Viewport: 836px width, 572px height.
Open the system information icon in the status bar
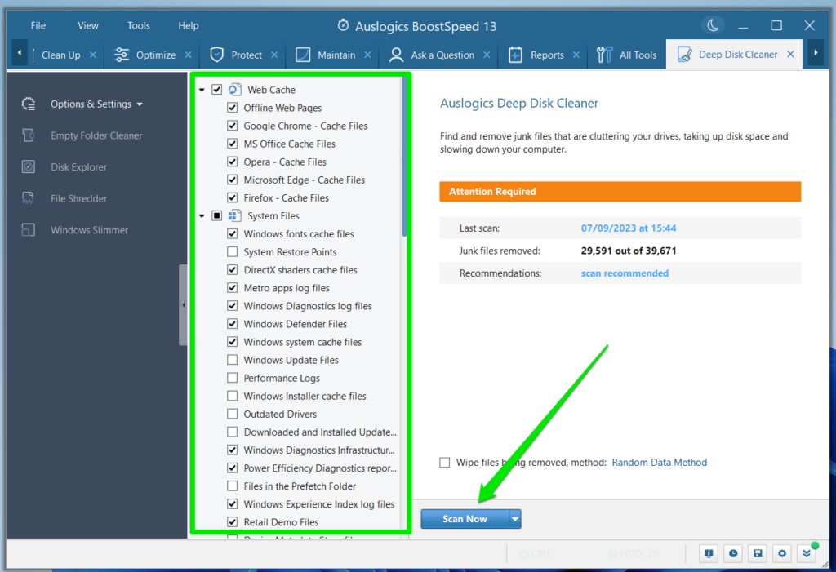tap(708, 553)
